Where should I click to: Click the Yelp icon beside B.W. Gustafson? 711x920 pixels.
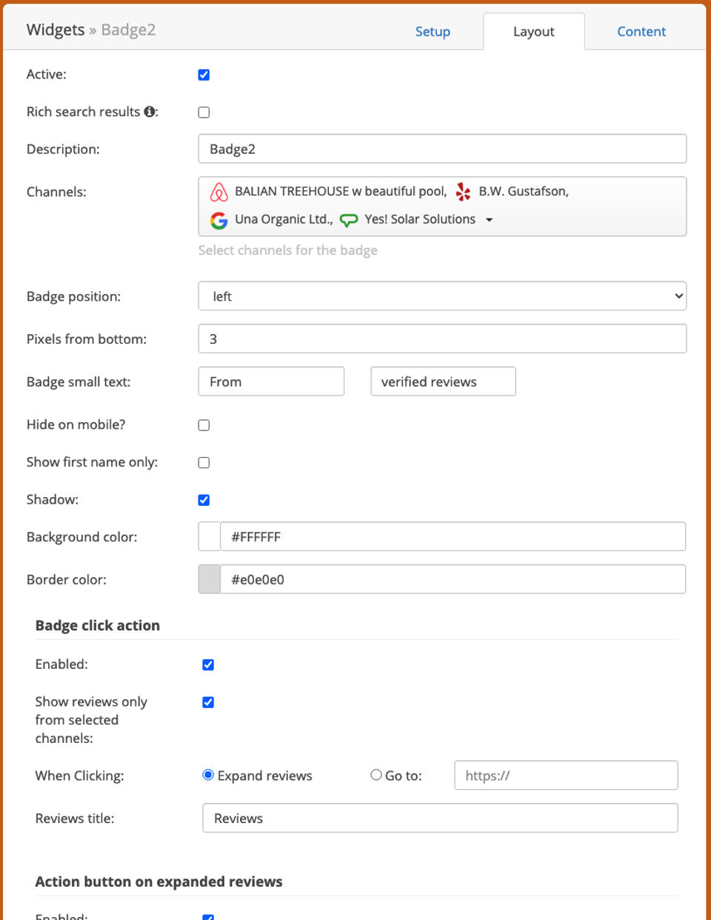464,192
